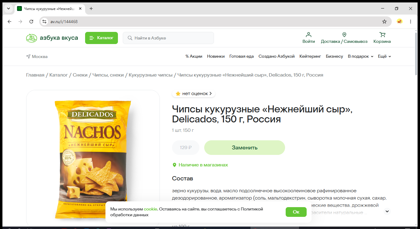Go to Чипсы, снеки breadcrumb
The height and width of the screenshot is (229, 420).
tap(108, 75)
